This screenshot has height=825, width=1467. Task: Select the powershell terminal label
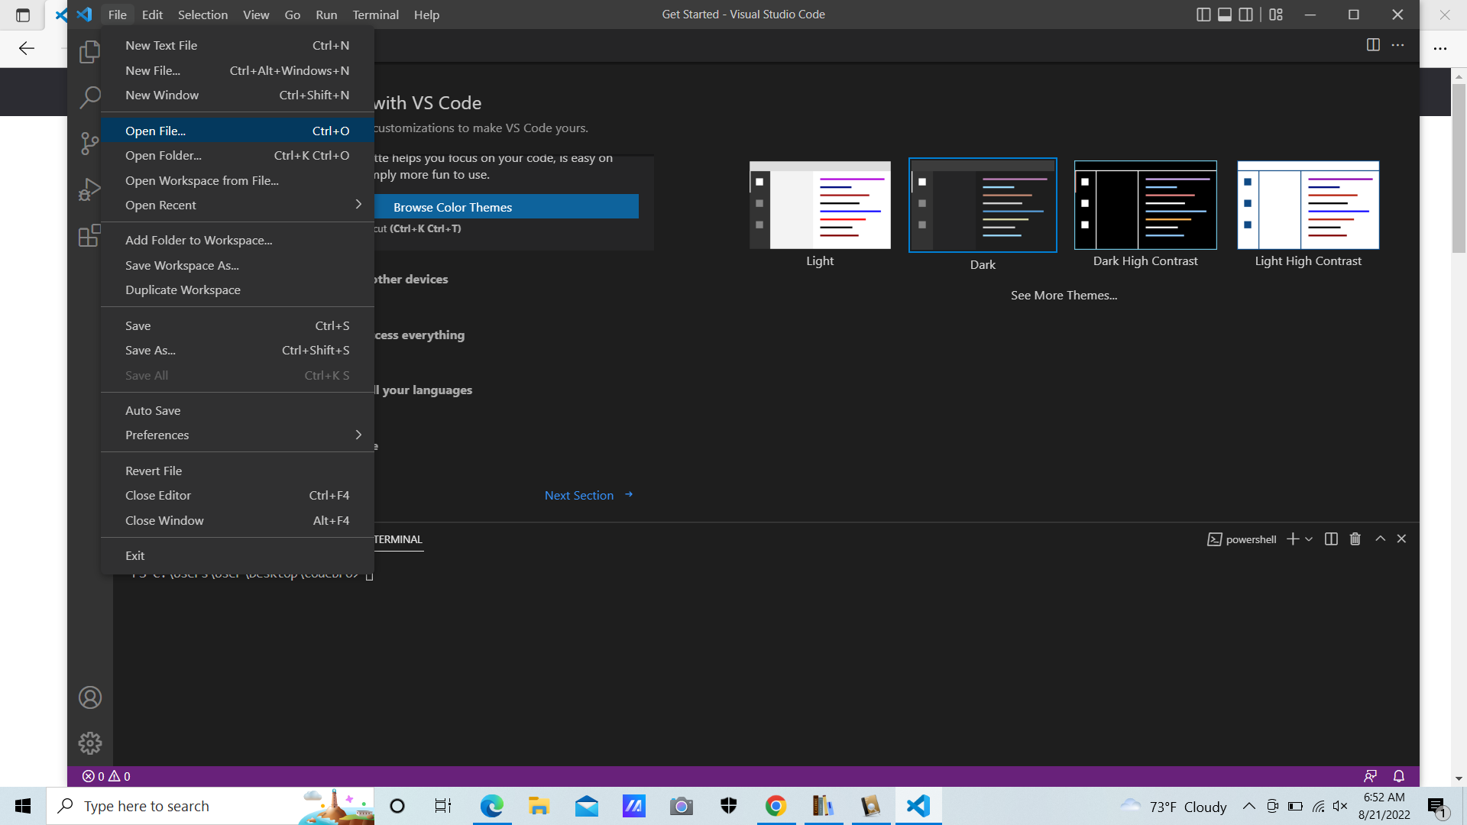(x=1242, y=539)
